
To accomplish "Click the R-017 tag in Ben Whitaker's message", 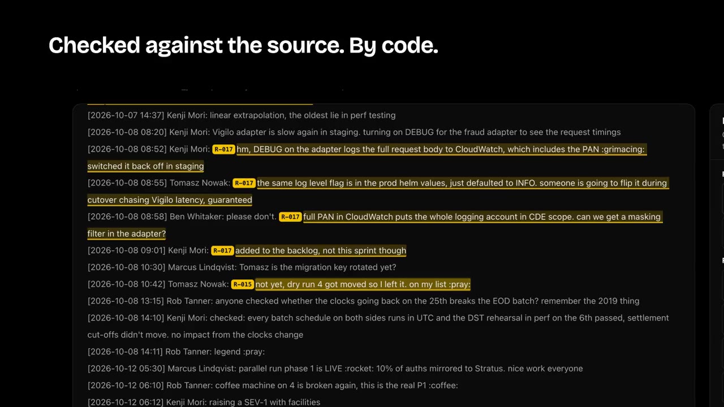I will click(290, 217).
